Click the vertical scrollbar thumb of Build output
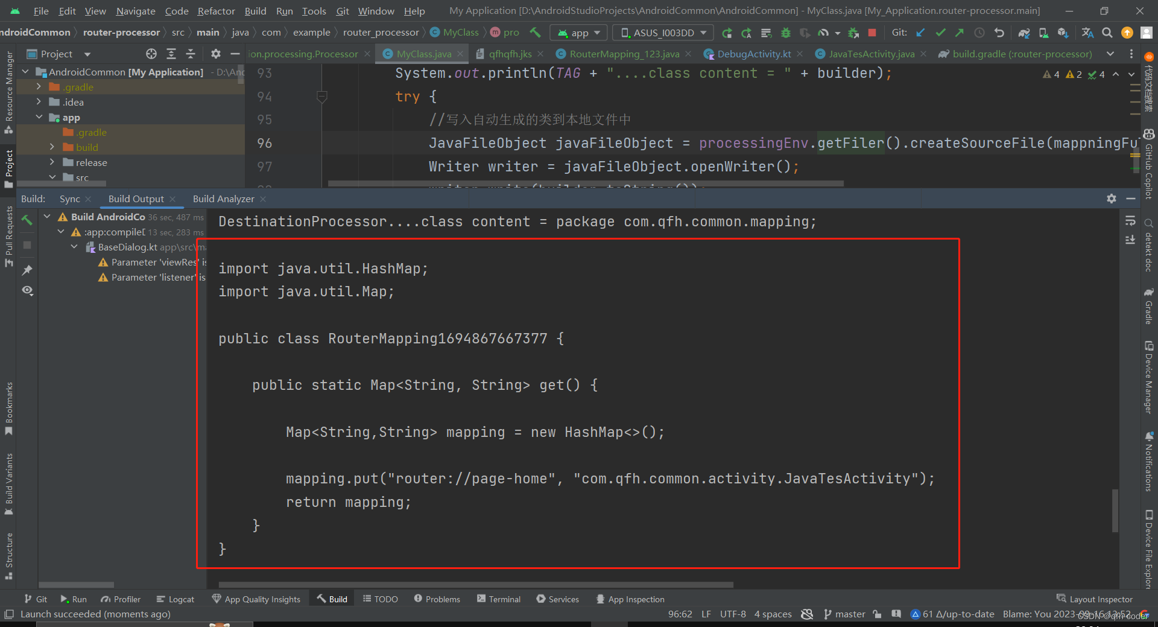Screen dimensions: 1158x627 point(1115,511)
